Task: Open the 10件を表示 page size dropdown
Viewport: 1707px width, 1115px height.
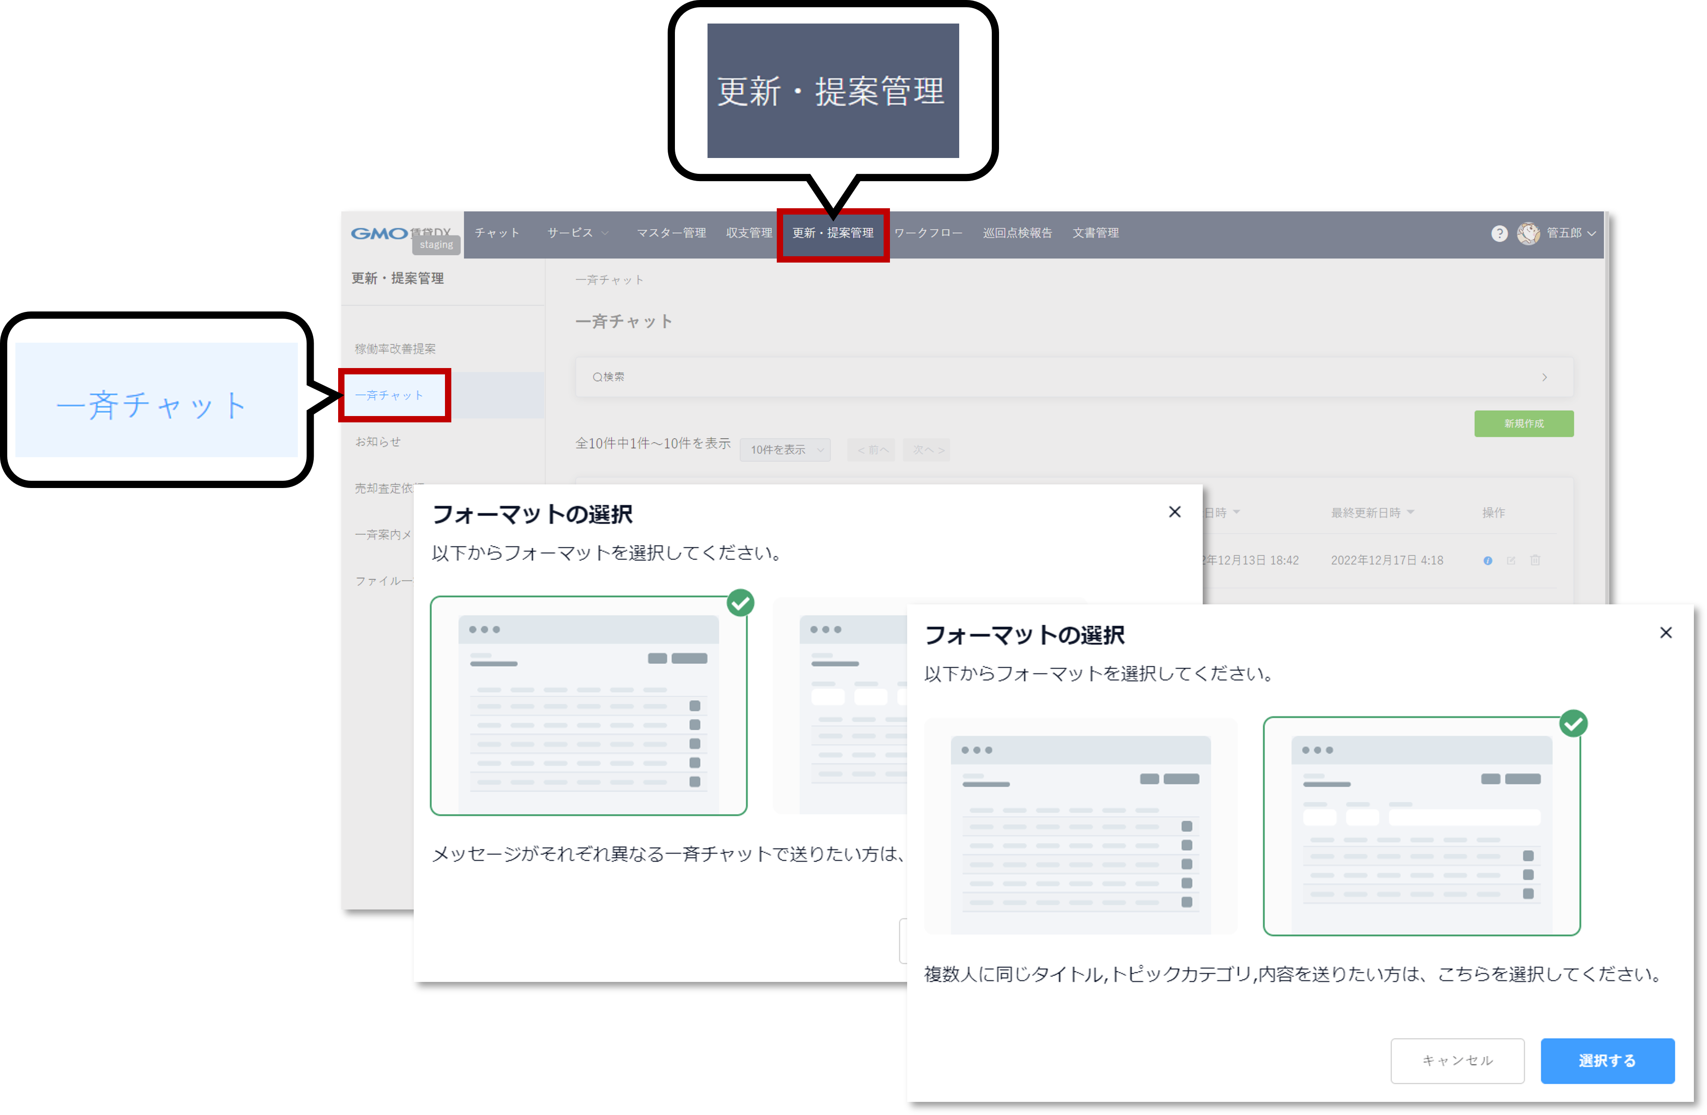Action: click(784, 450)
